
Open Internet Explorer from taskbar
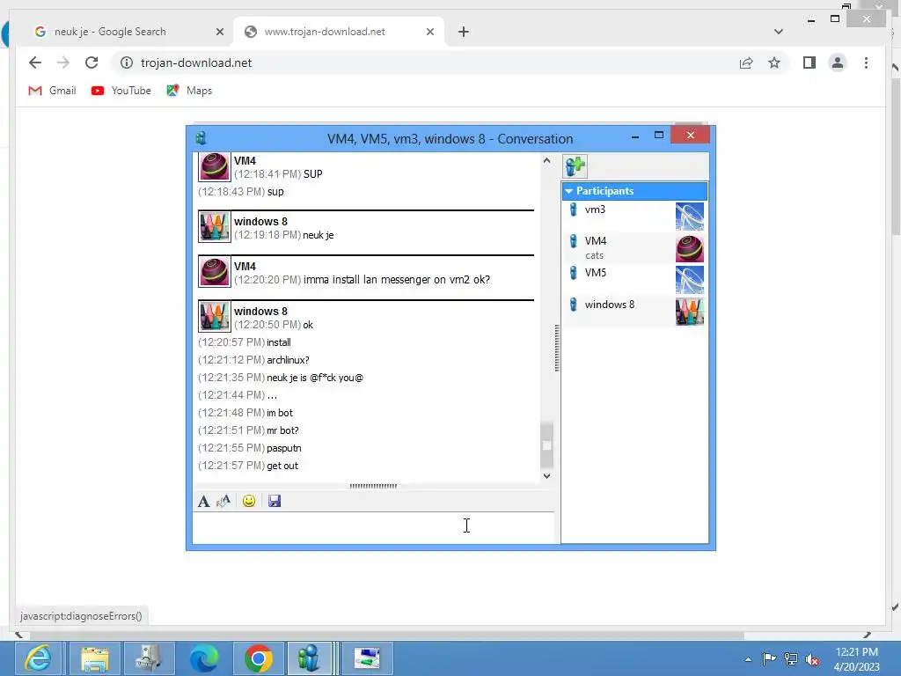tap(39, 658)
